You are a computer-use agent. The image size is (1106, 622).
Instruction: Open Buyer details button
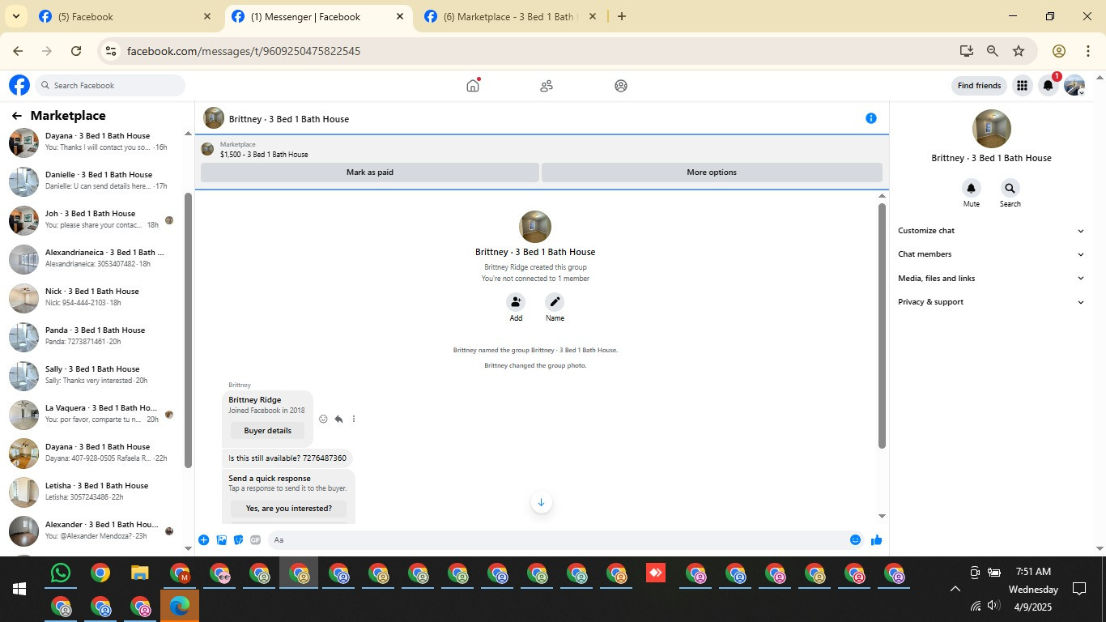[x=268, y=431]
